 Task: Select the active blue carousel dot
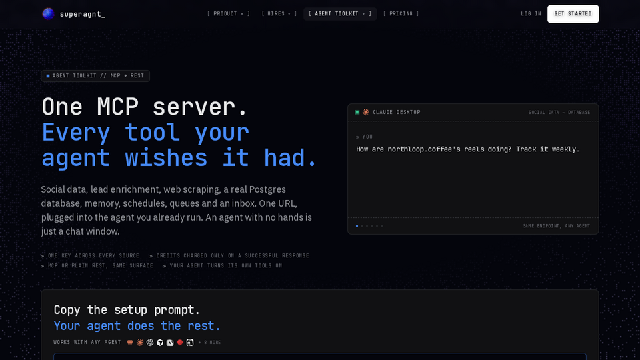pyautogui.click(x=357, y=226)
